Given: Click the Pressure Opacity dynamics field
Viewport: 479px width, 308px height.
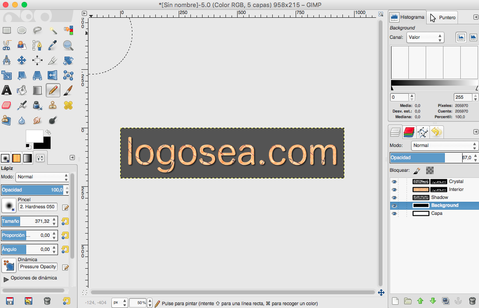Looking at the screenshot, I should pos(38,267).
